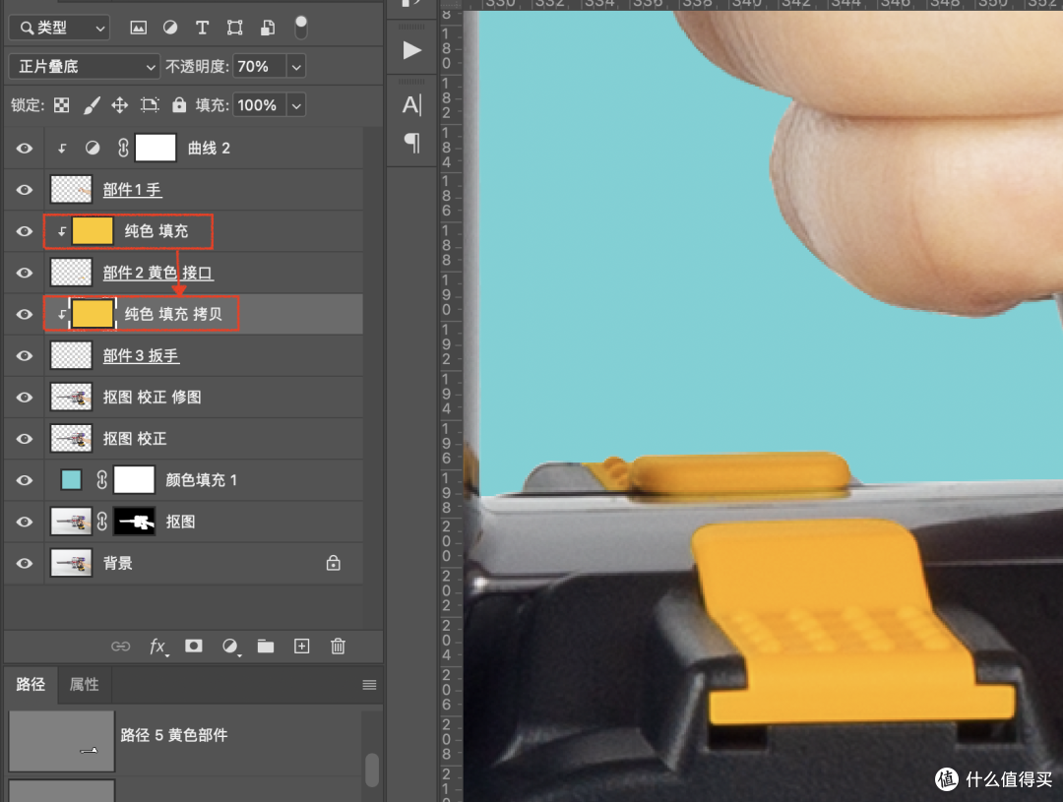Hide the 纯色 填充 layer
Screen dimensions: 1063x802
[25, 231]
